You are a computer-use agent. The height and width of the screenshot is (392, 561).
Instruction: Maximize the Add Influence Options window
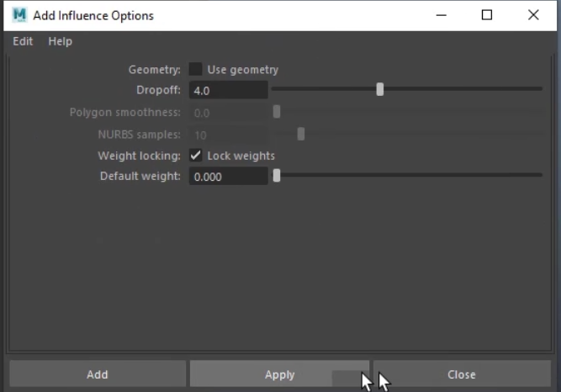[487, 15]
